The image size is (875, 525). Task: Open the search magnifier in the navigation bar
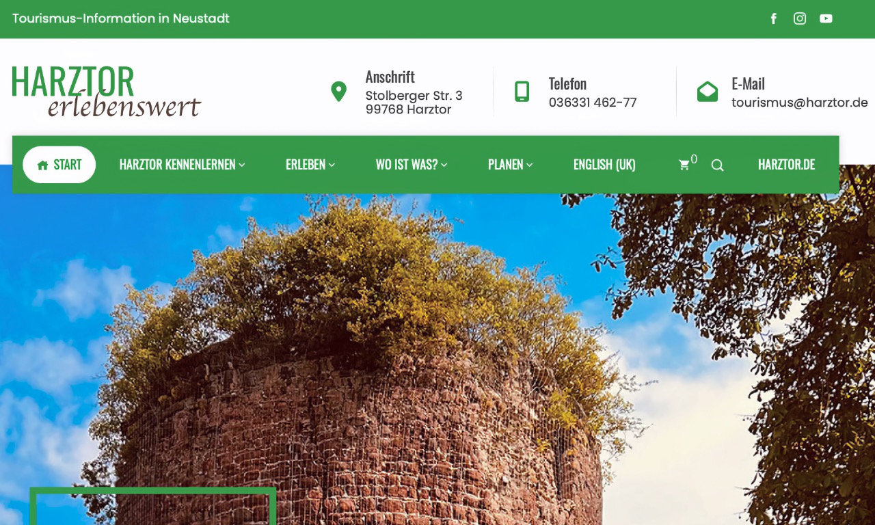(717, 165)
